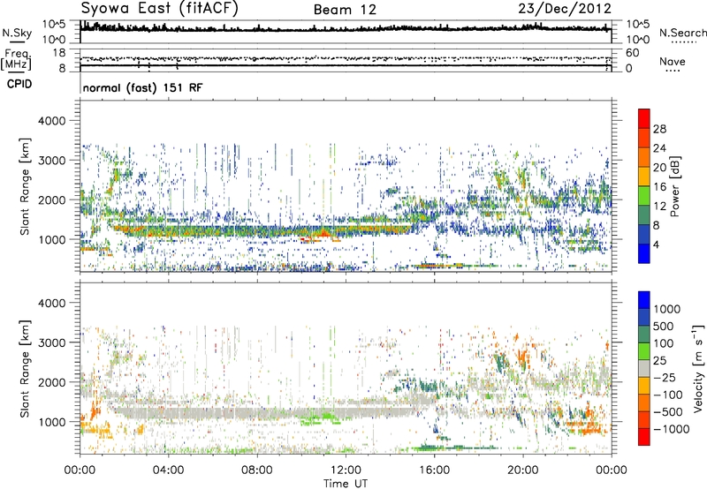Image resolution: width=707 pixels, height=489 pixels.
Task: Pick the bright green 25–100 Velocity segment
Action: click(x=644, y=351)
